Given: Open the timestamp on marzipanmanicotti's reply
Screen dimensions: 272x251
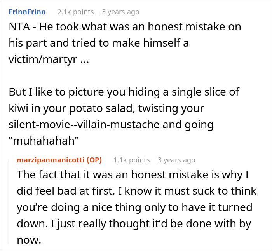Looking at the screenshot, I should [176, 160].
